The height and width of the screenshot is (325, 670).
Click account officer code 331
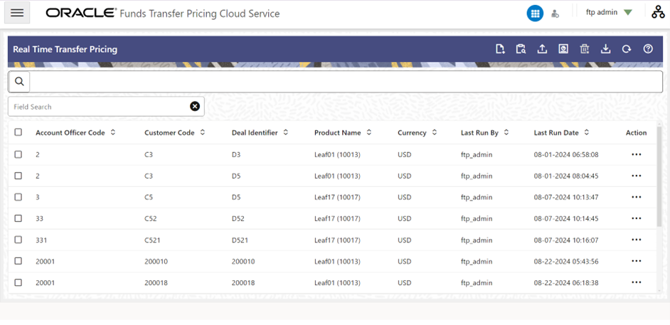pos(41,240)
